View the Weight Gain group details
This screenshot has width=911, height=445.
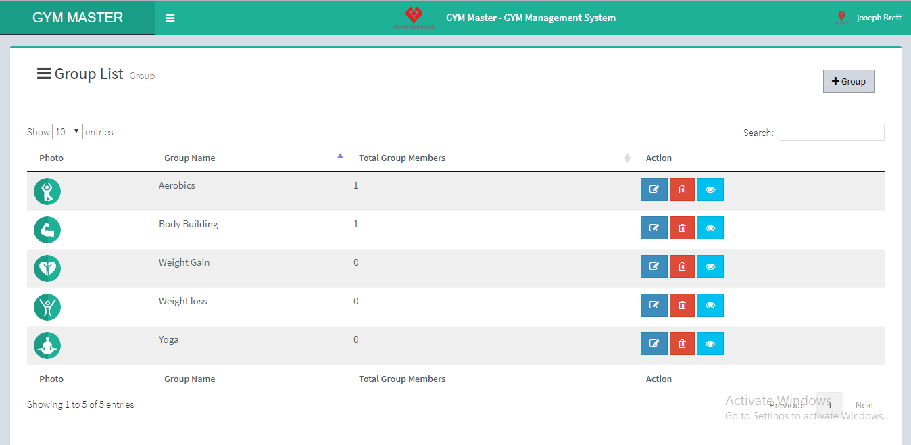coord(710,266)
